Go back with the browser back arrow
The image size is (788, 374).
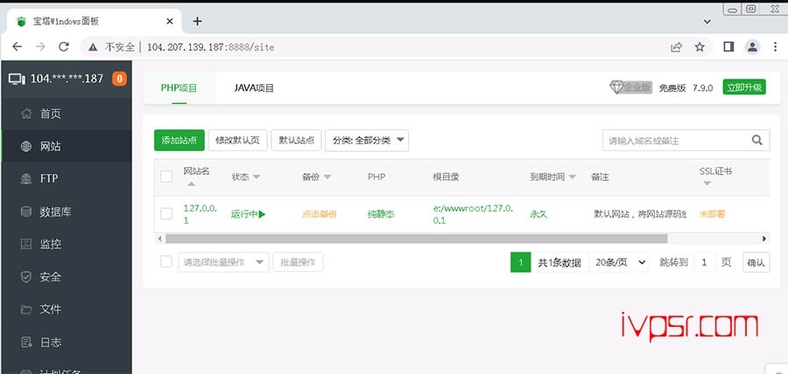click(x=18, y=46)
